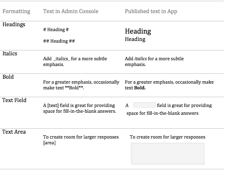Click the Text Area row label
Image resolution: width=228 pixels, height=173 pixels.
[x=14, y=132]
